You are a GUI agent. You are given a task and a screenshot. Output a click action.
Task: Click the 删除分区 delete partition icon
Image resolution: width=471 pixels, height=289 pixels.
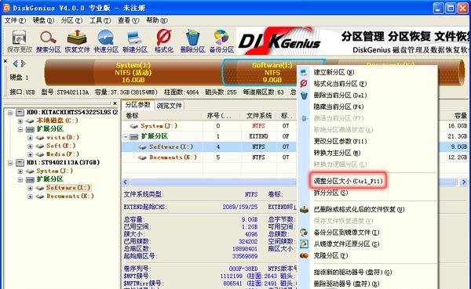coord(192,42)
